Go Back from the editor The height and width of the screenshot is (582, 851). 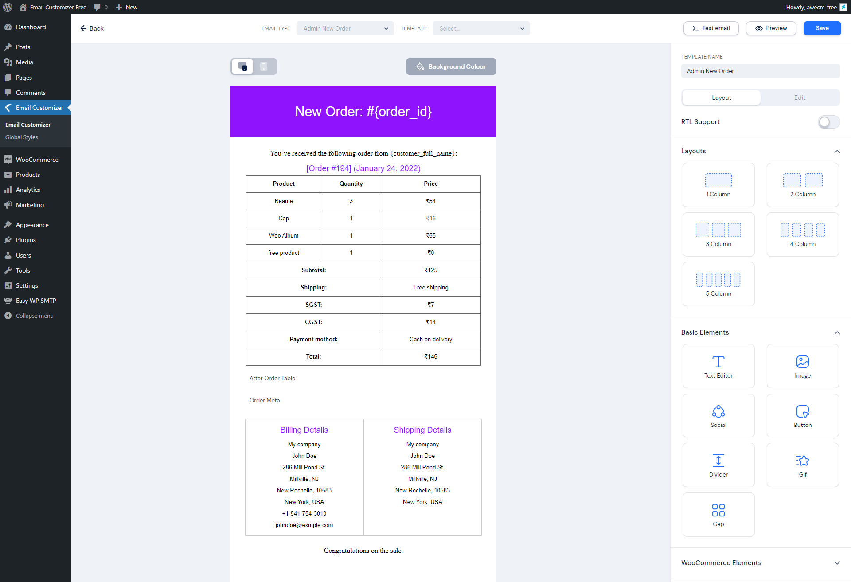coord(92,28)
